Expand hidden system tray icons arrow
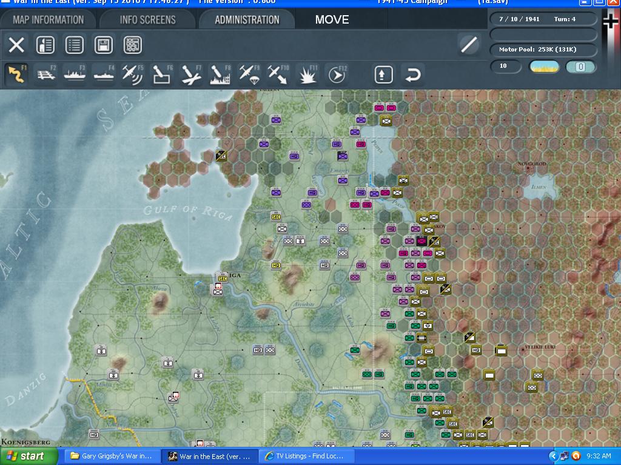621x465 pixels. [x=553, y=456]
